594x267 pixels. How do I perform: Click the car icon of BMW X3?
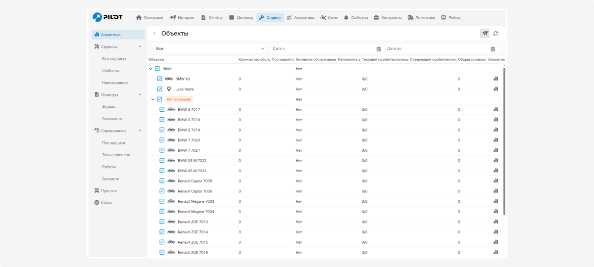(x=169, y=79)
